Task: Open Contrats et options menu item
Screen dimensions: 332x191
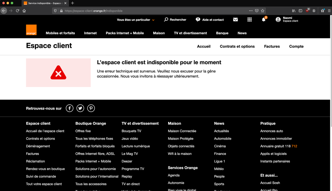Action: 237,47
